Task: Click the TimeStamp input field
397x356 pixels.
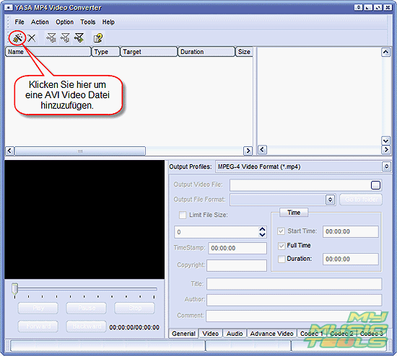Action: click(237, 249)
